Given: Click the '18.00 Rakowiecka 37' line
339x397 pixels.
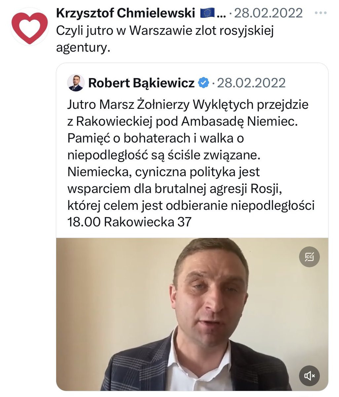Looking at the screenshot, I should click(x=129, y=222).
